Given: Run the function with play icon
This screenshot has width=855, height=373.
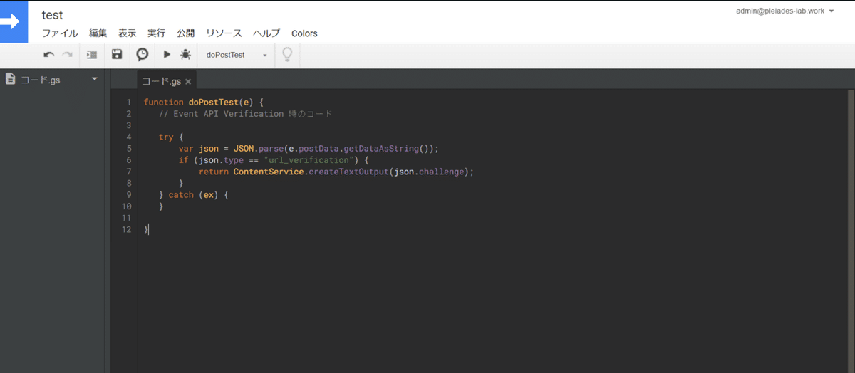Looking at the screenshot, I should [167, 55].
